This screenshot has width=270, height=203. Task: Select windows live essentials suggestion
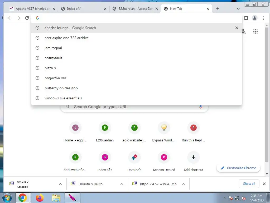coord(137,98)
